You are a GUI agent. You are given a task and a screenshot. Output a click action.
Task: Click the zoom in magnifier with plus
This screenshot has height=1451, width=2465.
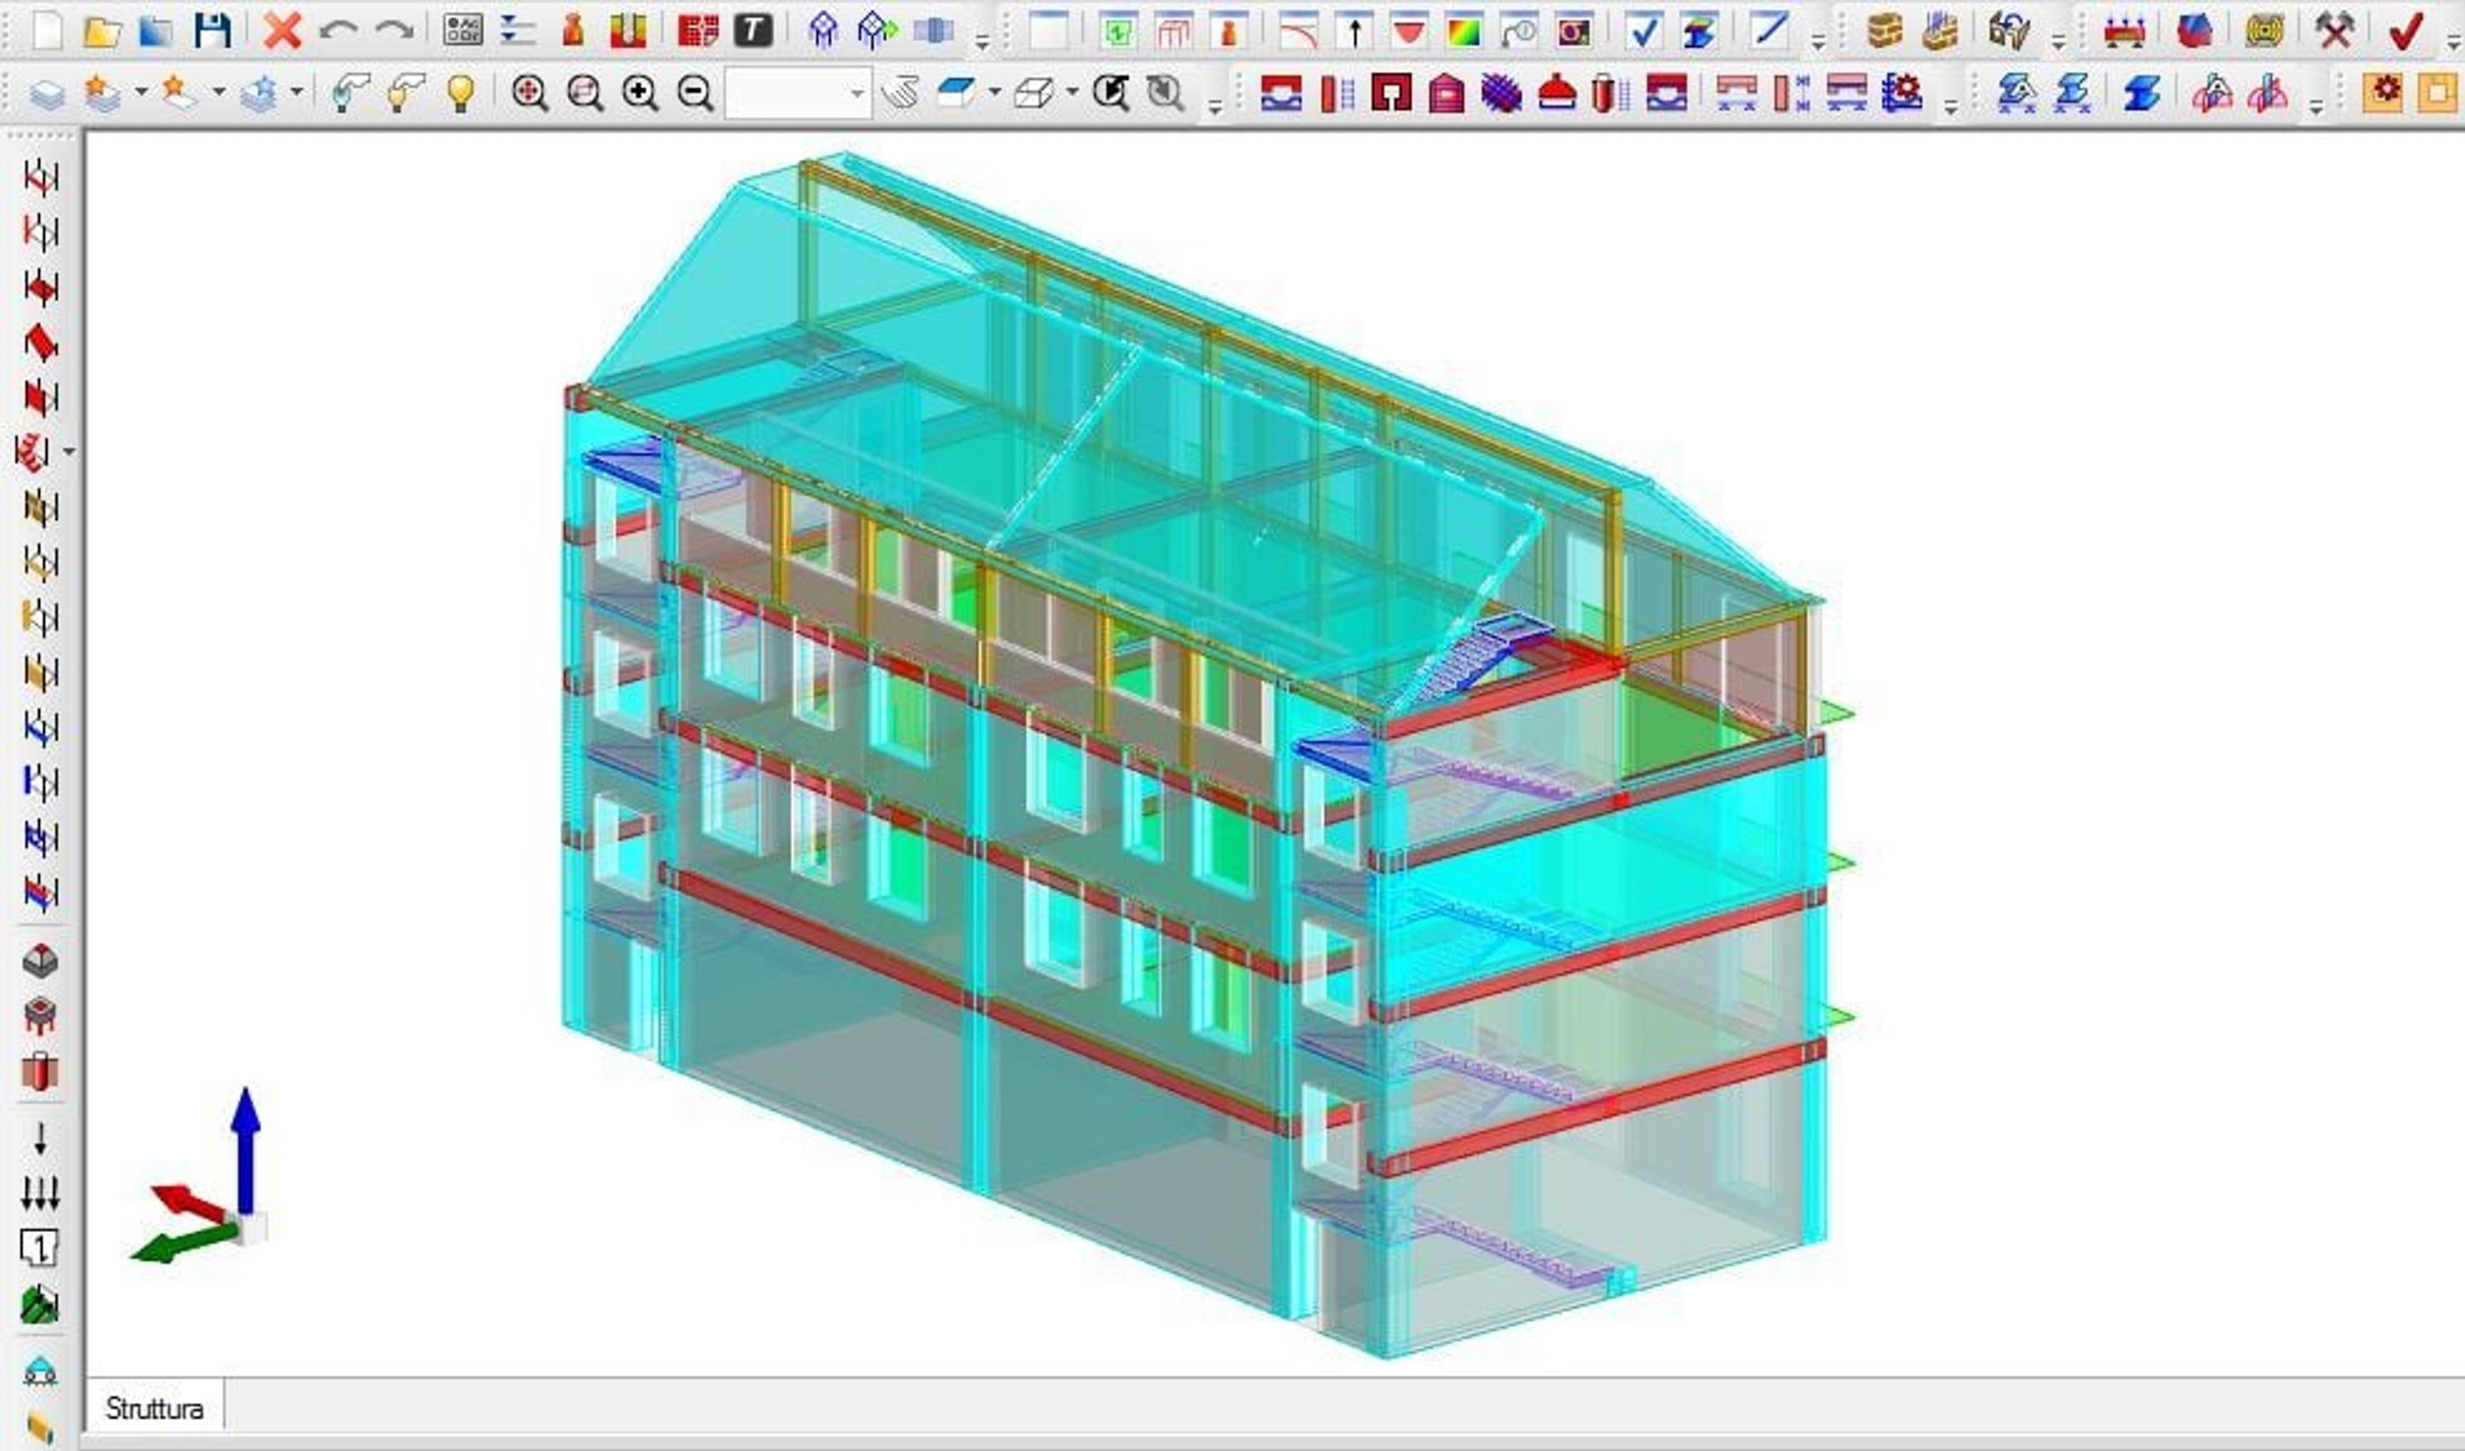[640, 93]
